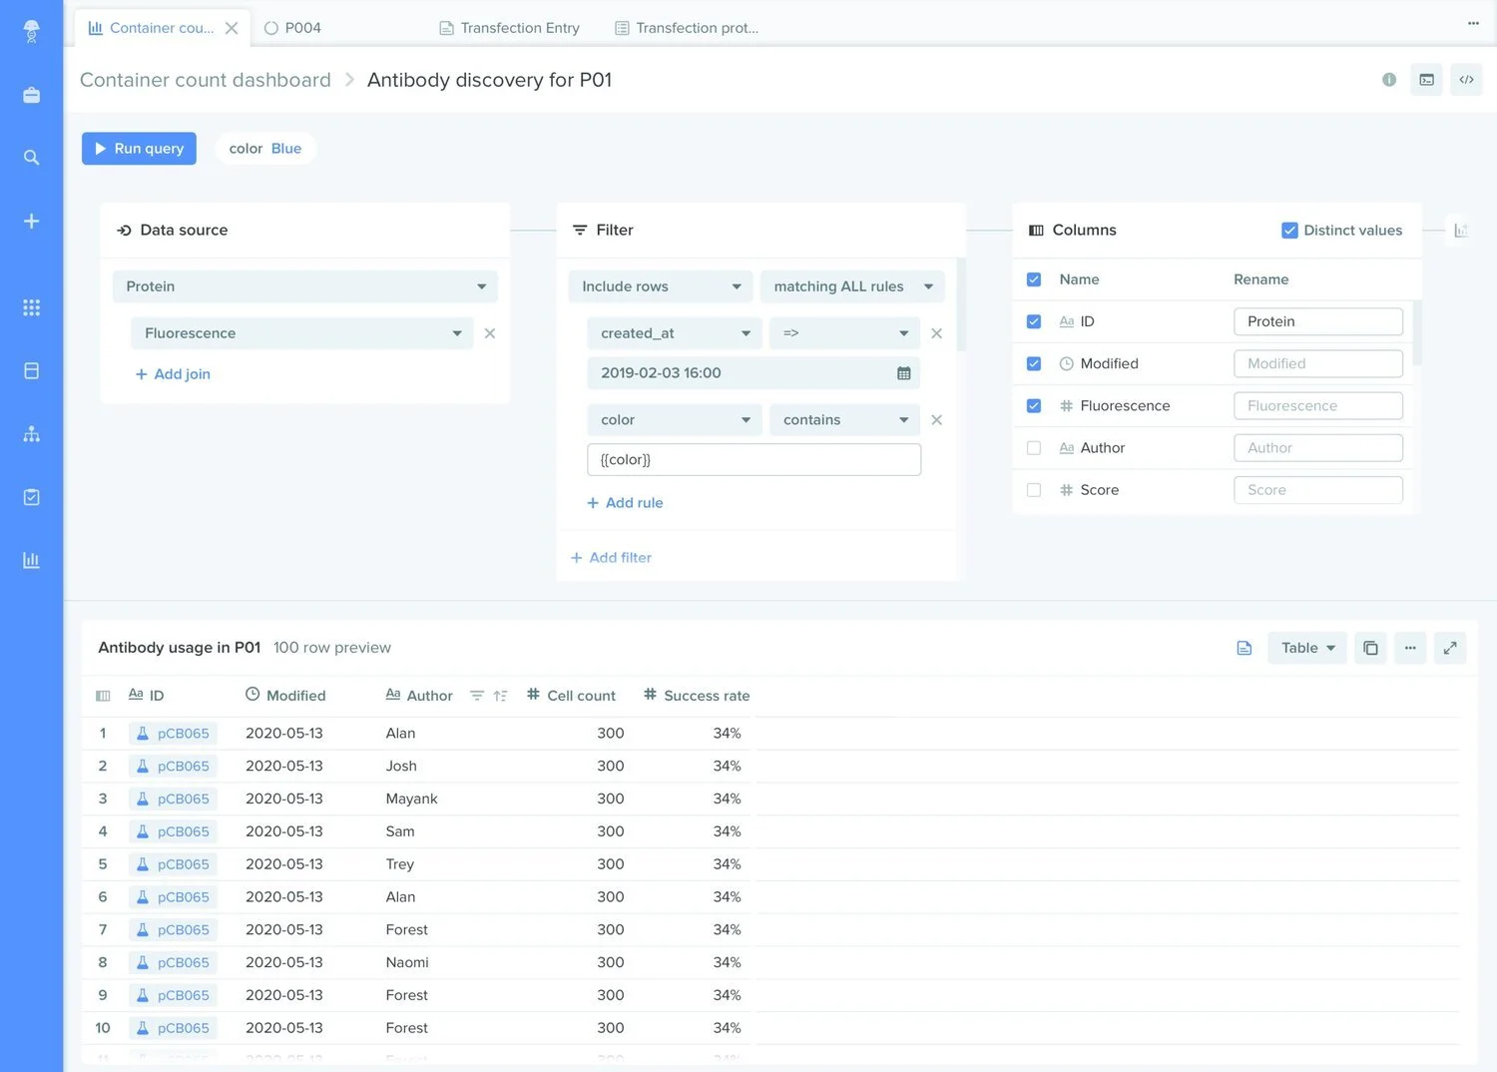Click the Protein rename field for ID

tap(1318, 321)
